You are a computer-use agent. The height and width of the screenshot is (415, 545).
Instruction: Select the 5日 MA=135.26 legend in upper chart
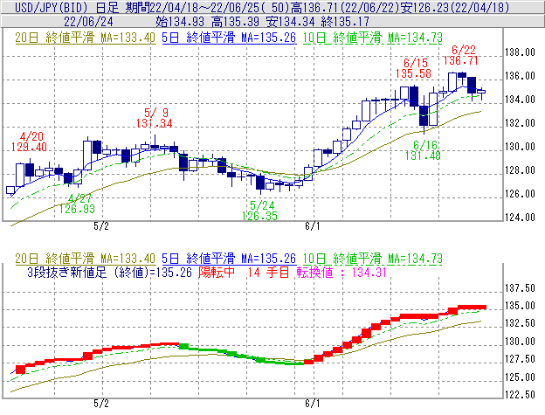coord(229,38)
